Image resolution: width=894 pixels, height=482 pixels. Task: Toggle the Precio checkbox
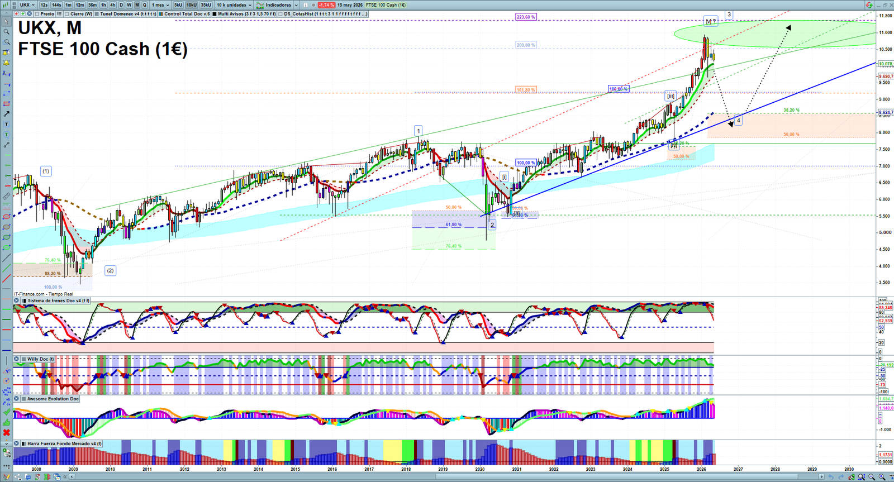(x=37, y=13)
